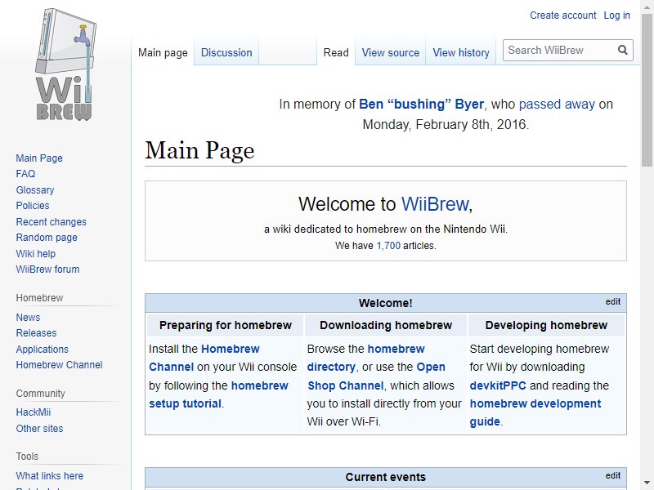Open the View history tab

461,53
